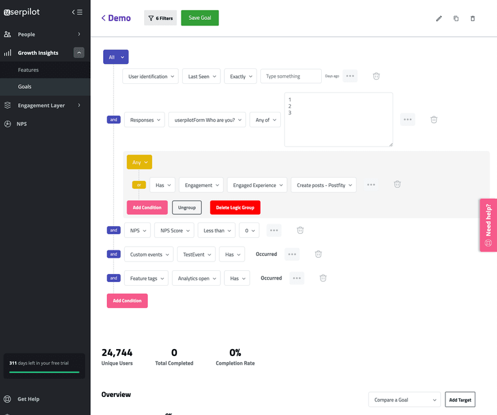Click the NPS icon in the sidebar

point(6,124)
